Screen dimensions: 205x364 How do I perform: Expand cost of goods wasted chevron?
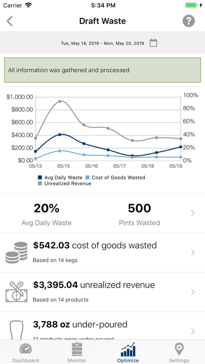coord(192,252)
